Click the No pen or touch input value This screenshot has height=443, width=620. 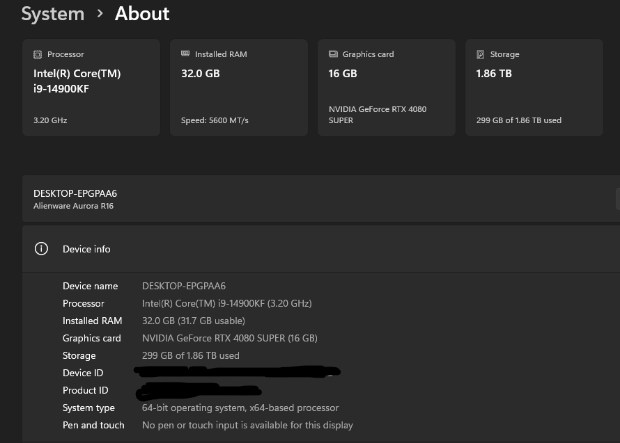[x=247, y=425]
